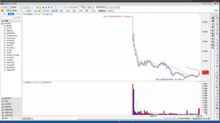Select the straight line drawing tool

[217, 36]
